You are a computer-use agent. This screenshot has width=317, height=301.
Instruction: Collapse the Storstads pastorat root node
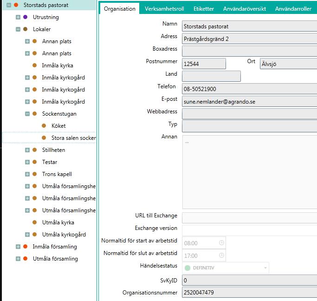pos(9,5)
